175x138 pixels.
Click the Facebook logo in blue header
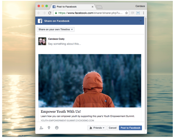[x=40, y=21]
